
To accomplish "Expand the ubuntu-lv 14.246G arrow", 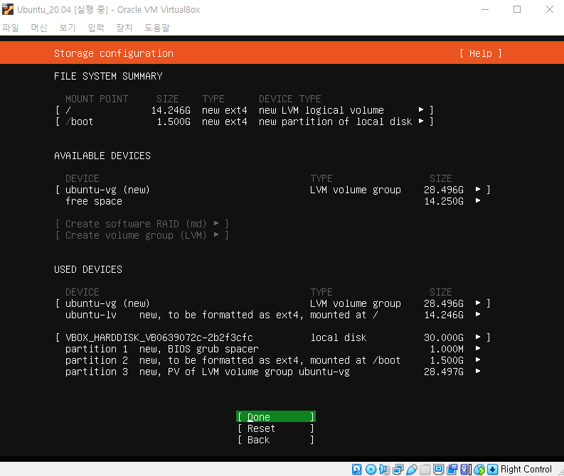I will point(478,314).
